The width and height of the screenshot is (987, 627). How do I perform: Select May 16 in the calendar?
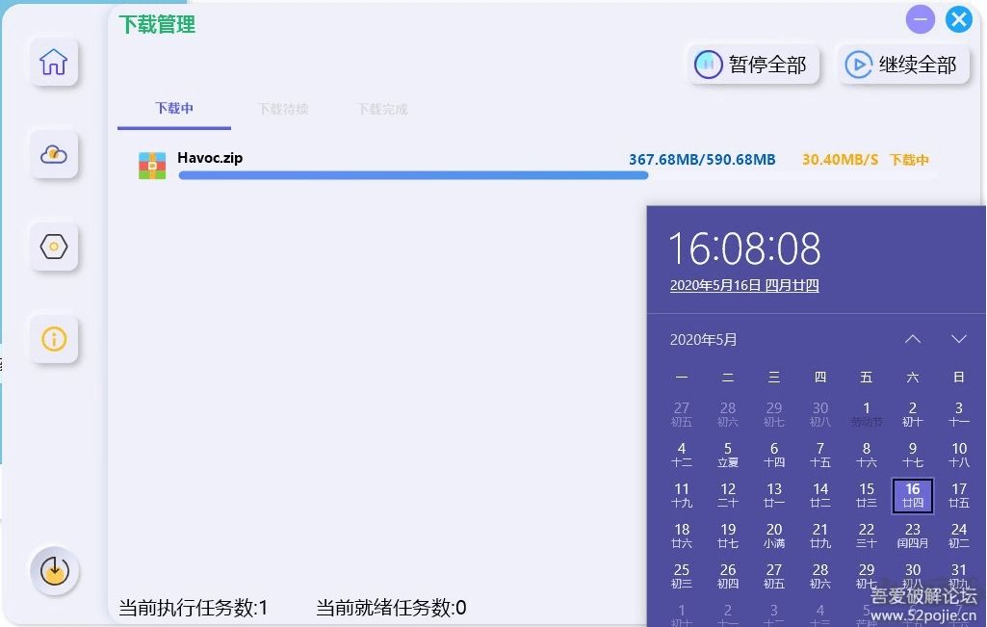coord(912,495)
